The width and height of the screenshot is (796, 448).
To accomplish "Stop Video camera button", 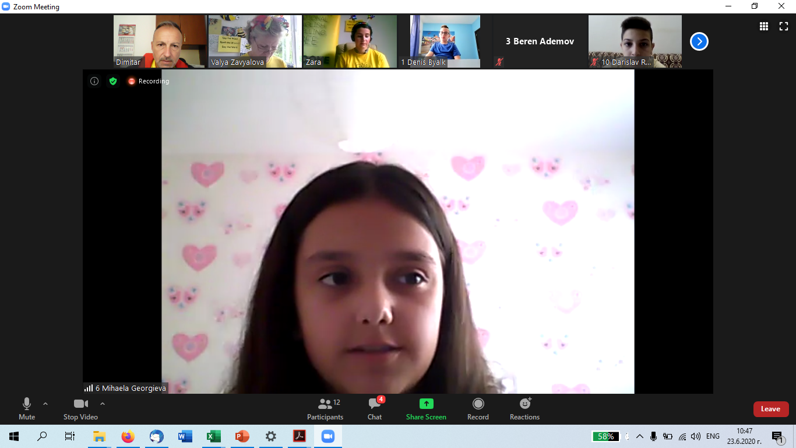I will tap(80, 409).
